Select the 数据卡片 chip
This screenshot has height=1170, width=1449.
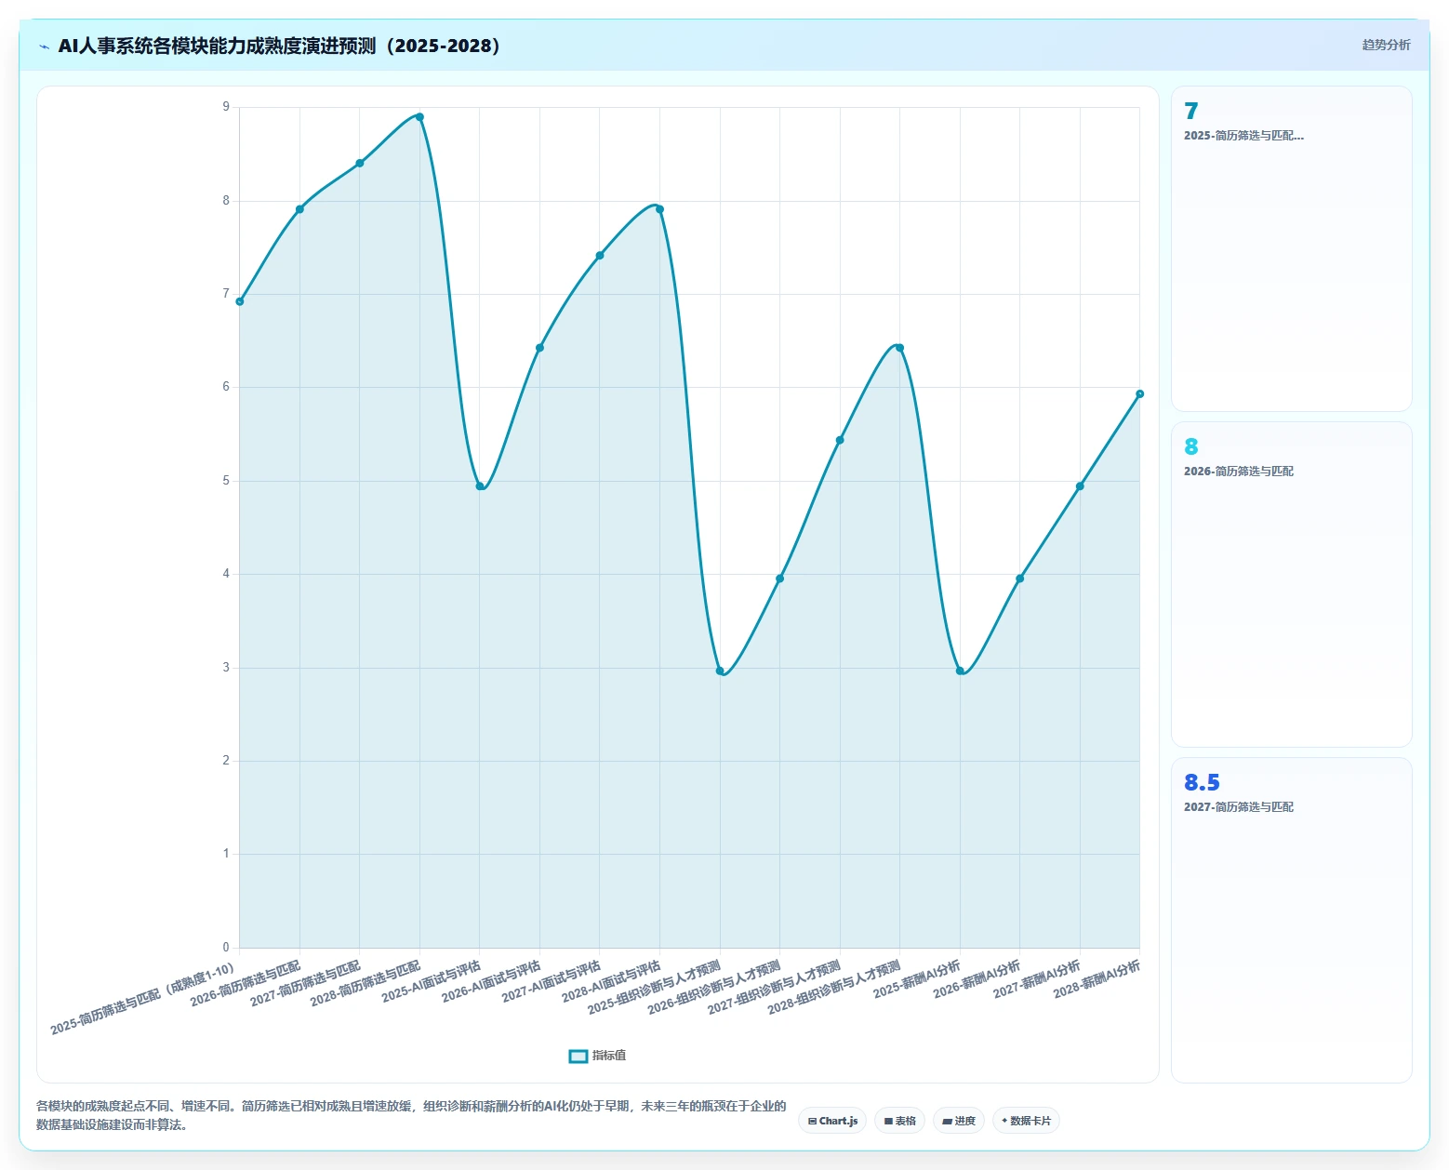pos(1026,1121)
